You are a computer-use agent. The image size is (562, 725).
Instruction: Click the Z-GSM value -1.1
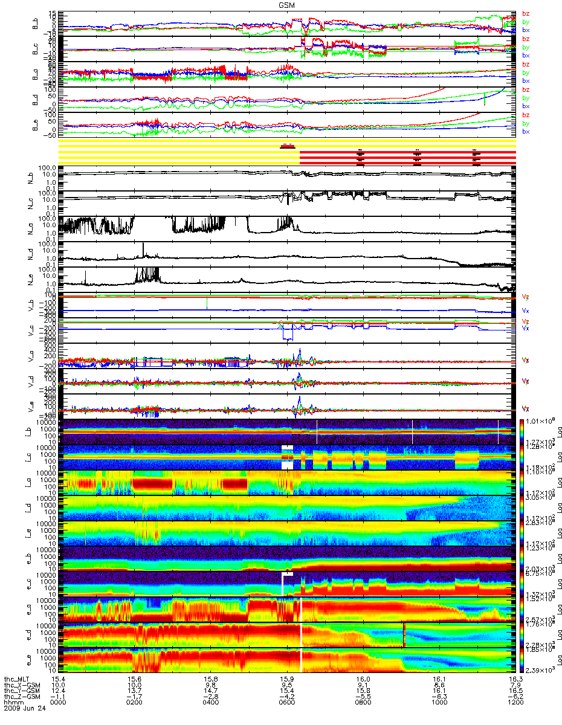coord(59,696)
